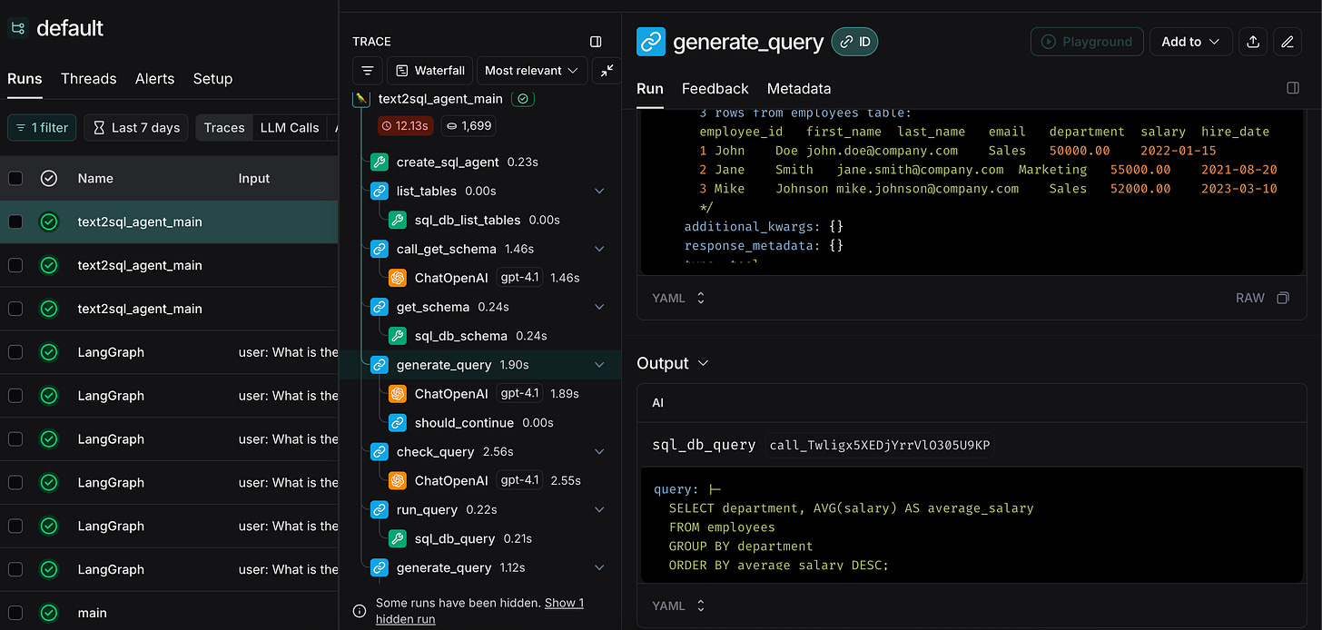The image size is (1322, 630).
Task: Collapse the check_query step in the trace
Action: 599,452
